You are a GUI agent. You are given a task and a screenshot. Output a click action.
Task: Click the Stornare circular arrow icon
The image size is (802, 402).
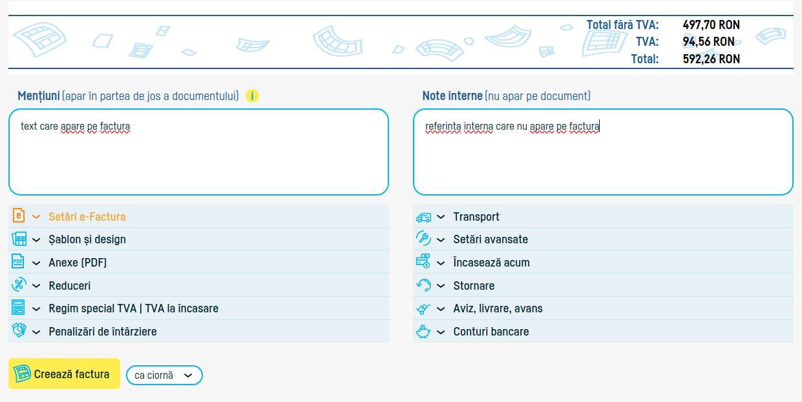coord(423,285)
